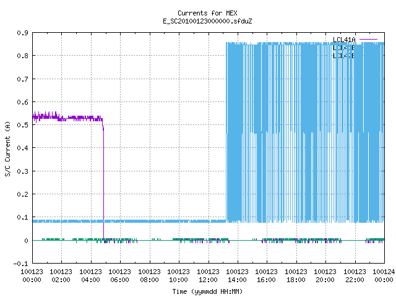396x297 pixels.
Task: Click the 0.3 y-axis tick value
Action: click(23, 171)
